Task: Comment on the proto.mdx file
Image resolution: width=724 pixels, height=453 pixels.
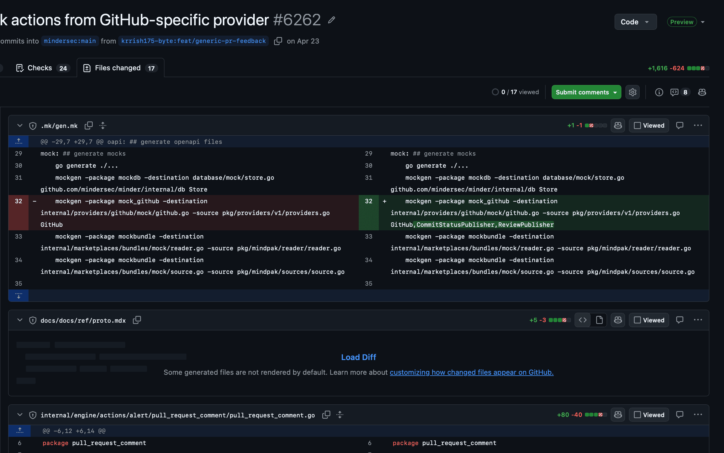Action: [680, 320]
